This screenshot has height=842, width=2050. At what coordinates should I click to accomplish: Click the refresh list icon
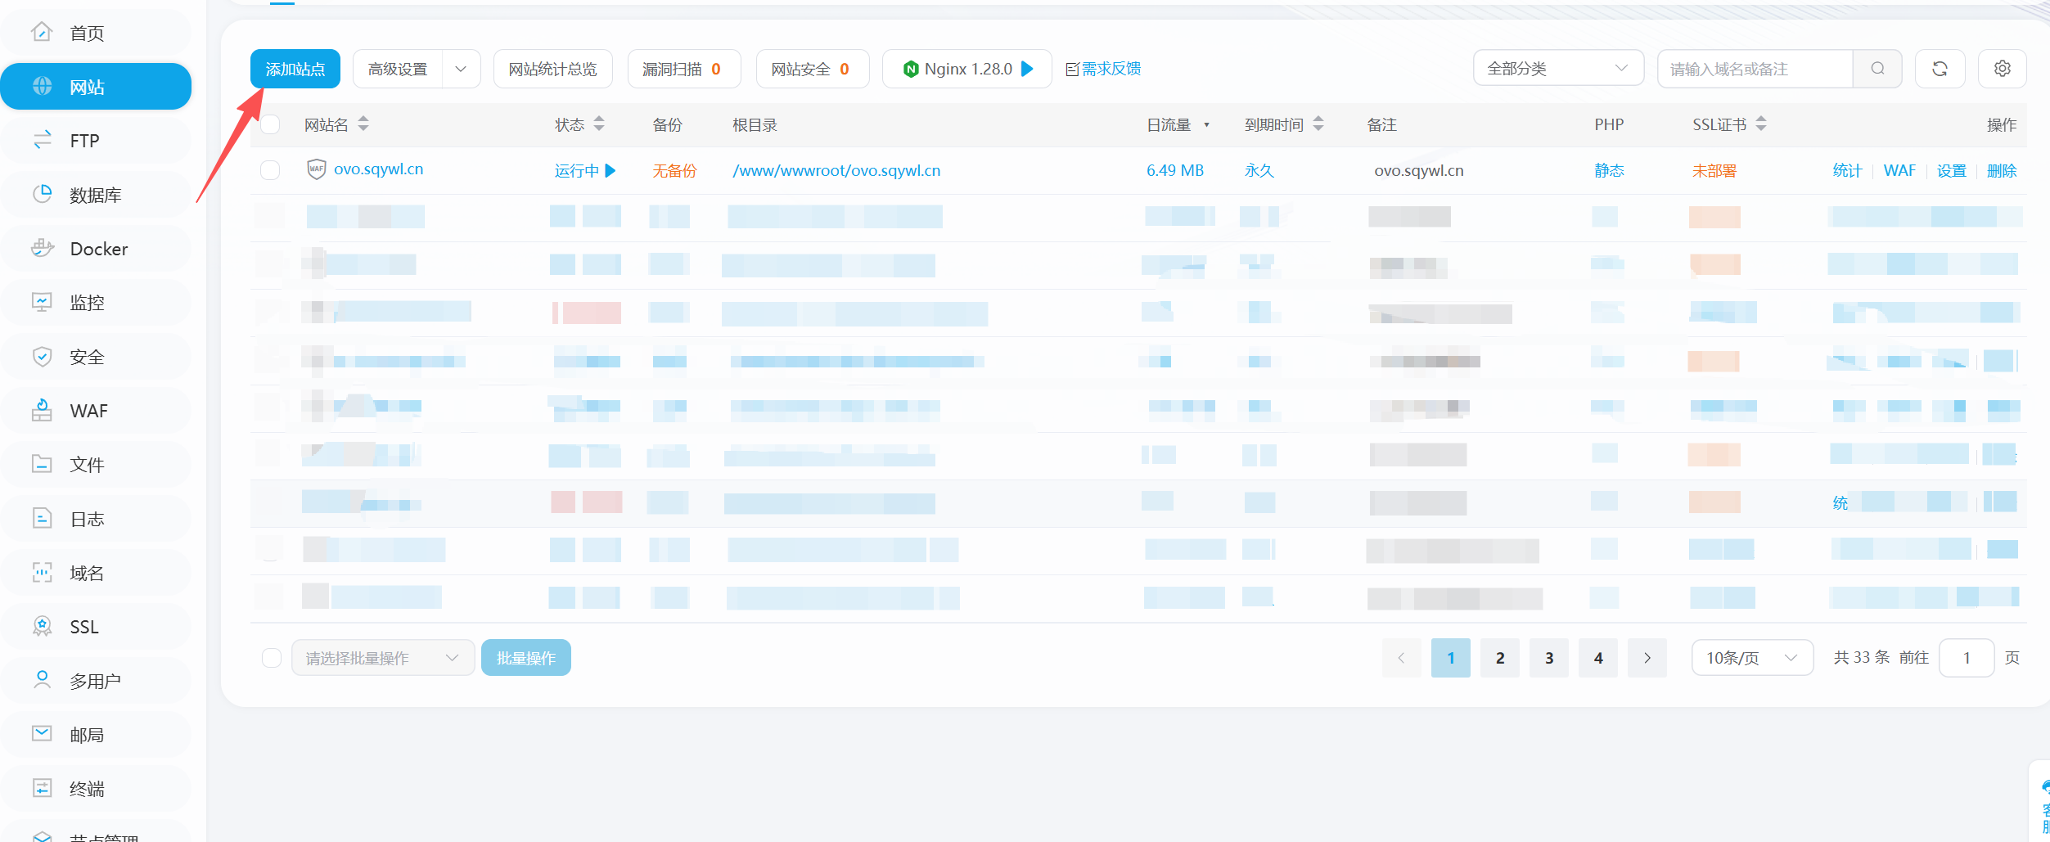(x=1940, y=69)
